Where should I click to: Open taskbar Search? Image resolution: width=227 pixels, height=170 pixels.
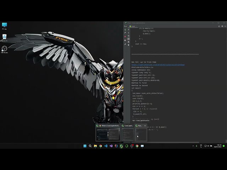(x=90, y=146)
